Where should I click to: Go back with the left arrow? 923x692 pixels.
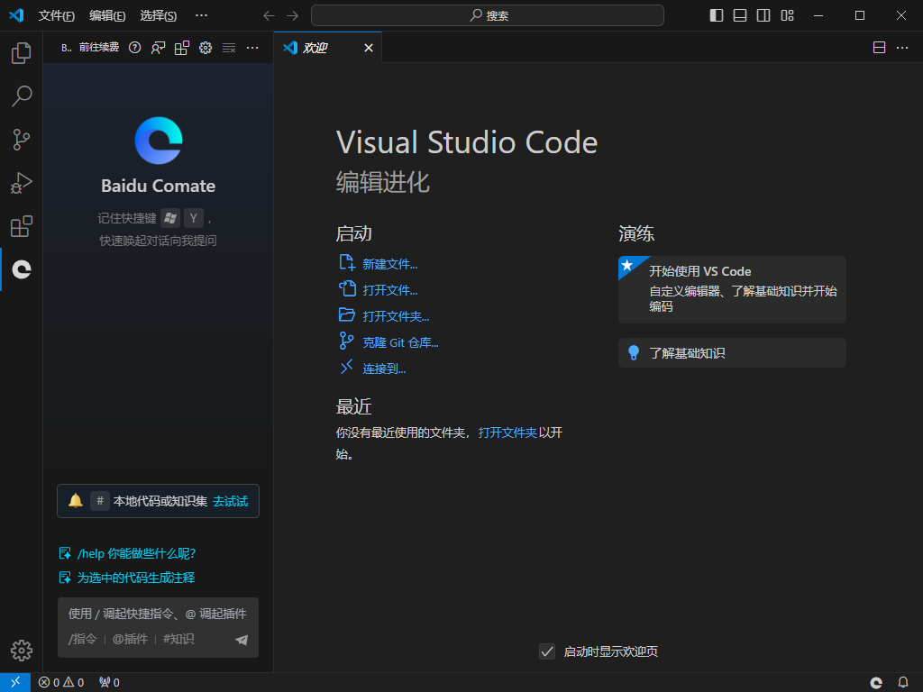269,15
